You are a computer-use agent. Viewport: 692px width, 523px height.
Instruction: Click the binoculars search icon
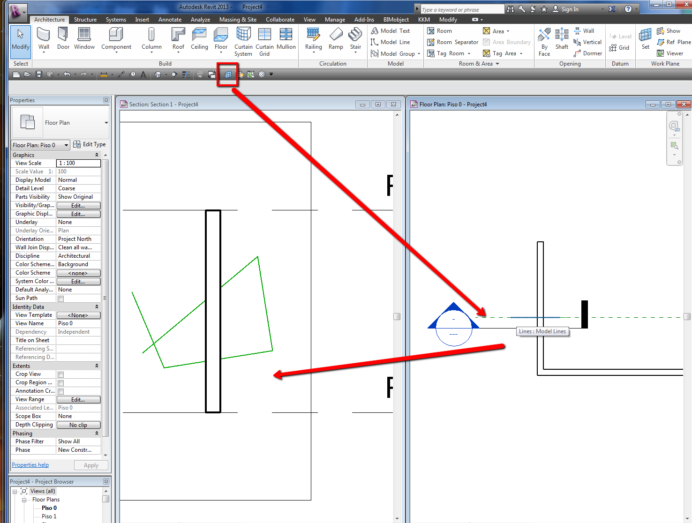coord(511,9)
